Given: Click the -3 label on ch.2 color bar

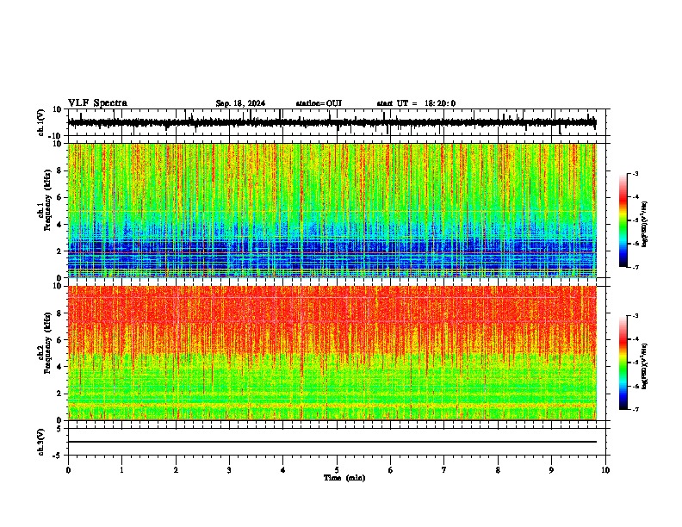Looking at the screenshot, I should point(635,316).
